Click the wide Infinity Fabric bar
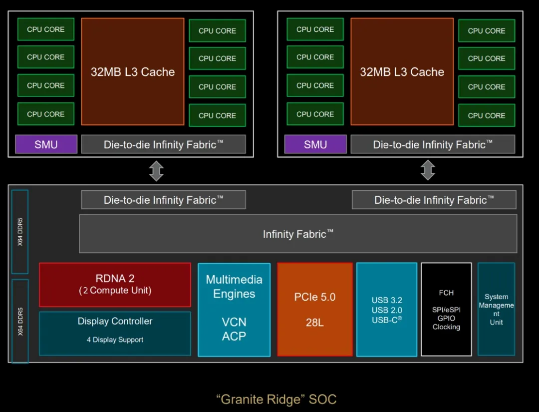The height and width of the screenshot is (412, 539). 298,234
